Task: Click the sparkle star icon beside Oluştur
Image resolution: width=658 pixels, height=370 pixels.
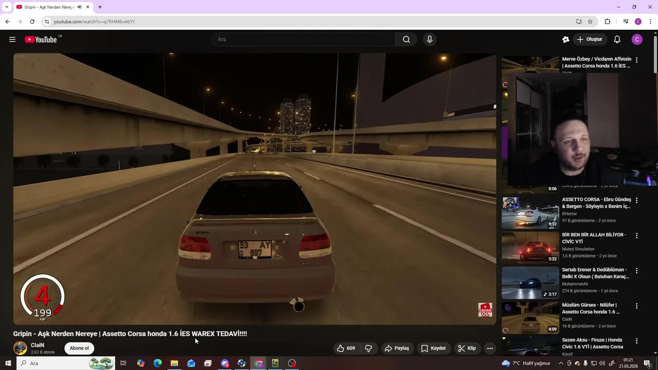Action: point(565,40)
